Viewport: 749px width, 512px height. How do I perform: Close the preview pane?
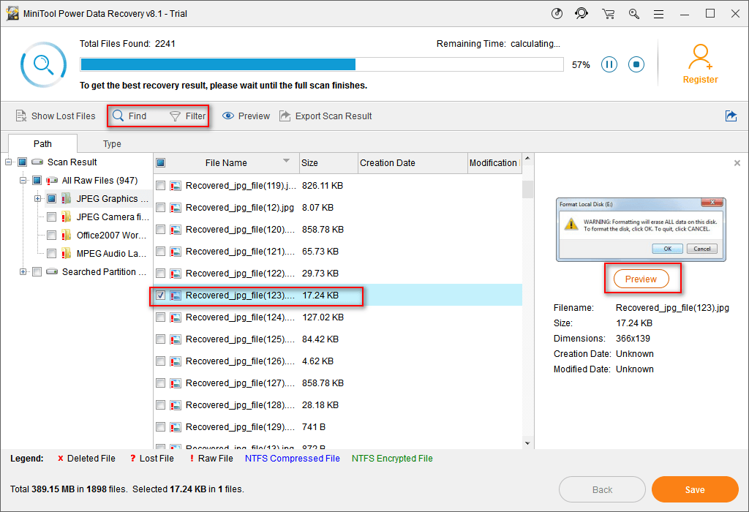point(737,163)
